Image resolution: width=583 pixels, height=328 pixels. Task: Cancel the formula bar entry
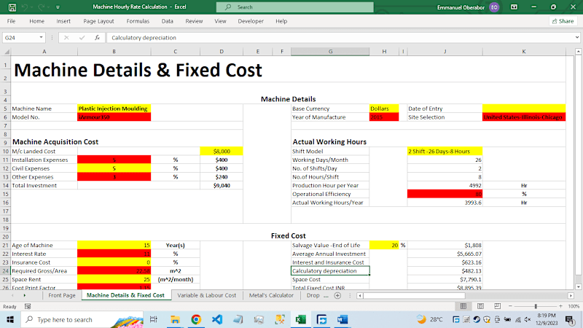tap(66, 38)
